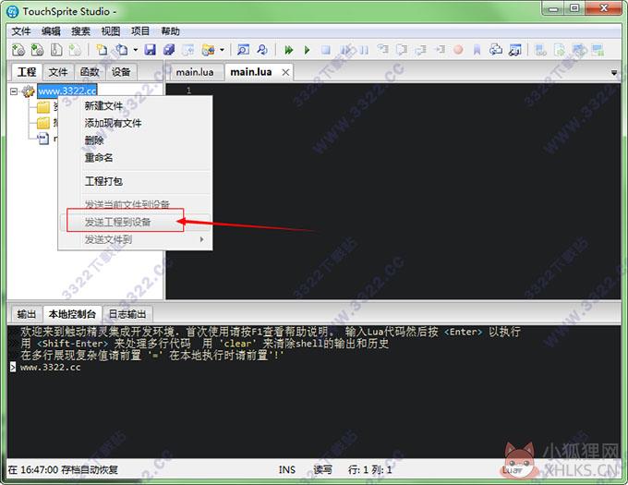Screen dimensions: 628x485
Task: Click the single green play run icon
Action: pos(308,50)
